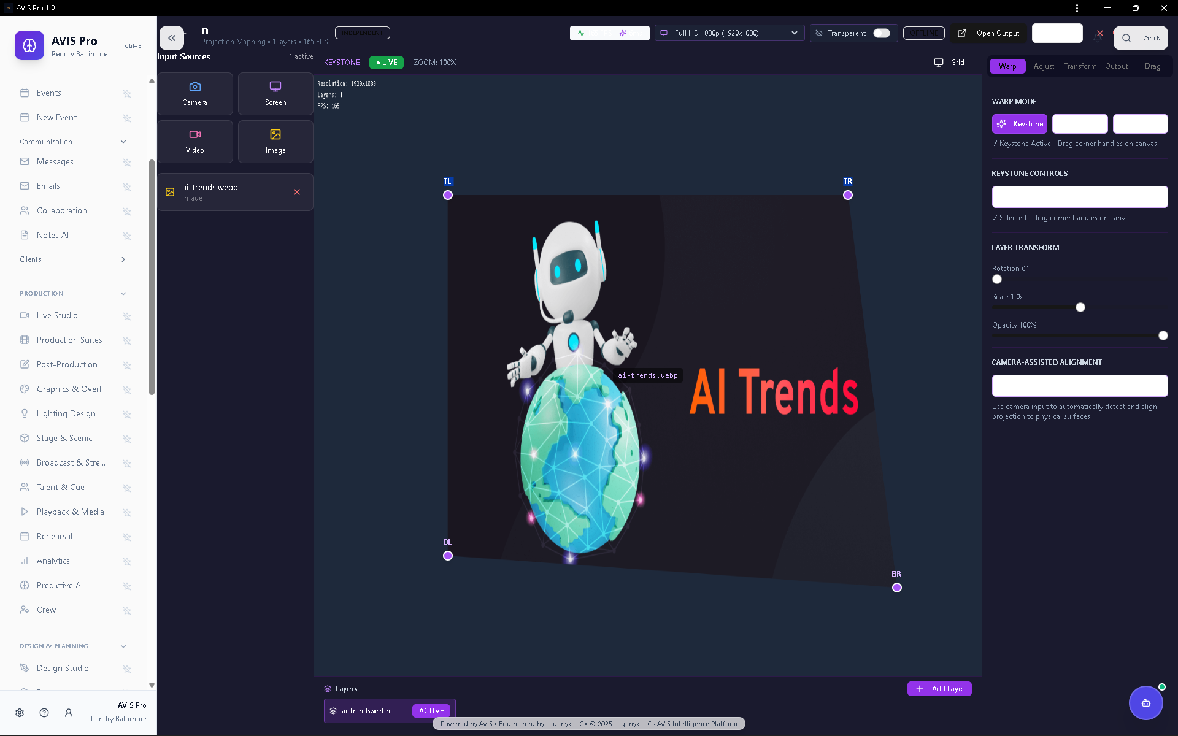Click the Opacity slider handle

coord(1163,335)
